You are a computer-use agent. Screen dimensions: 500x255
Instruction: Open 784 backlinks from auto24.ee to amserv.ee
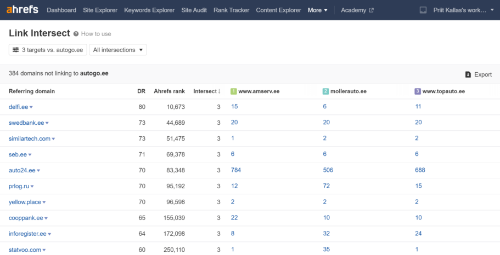236,170
